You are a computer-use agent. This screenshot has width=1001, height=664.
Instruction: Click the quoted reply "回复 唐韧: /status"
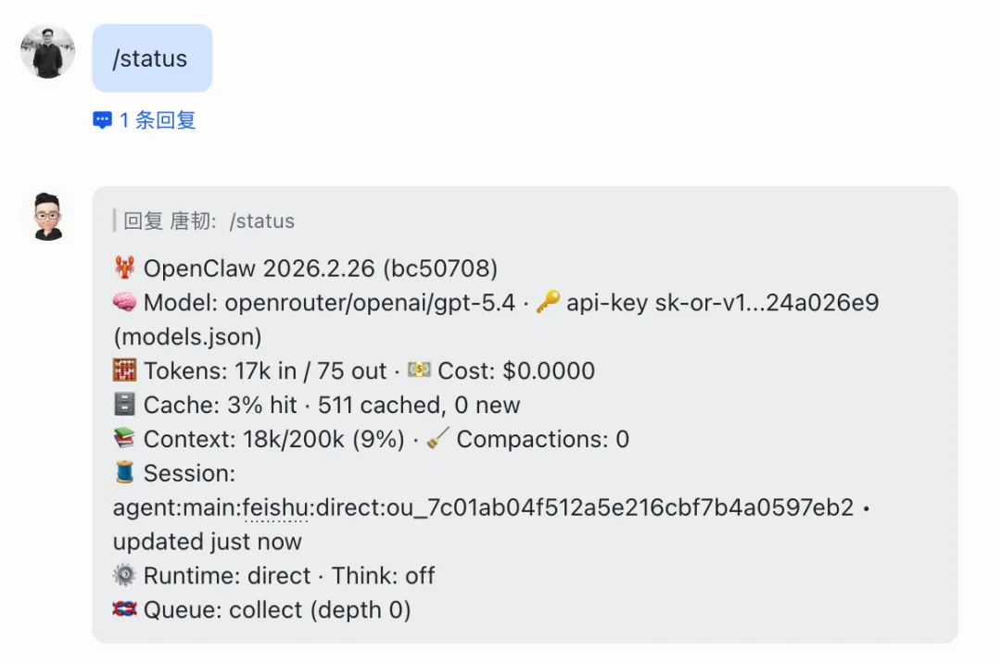[x=209, y=221]
